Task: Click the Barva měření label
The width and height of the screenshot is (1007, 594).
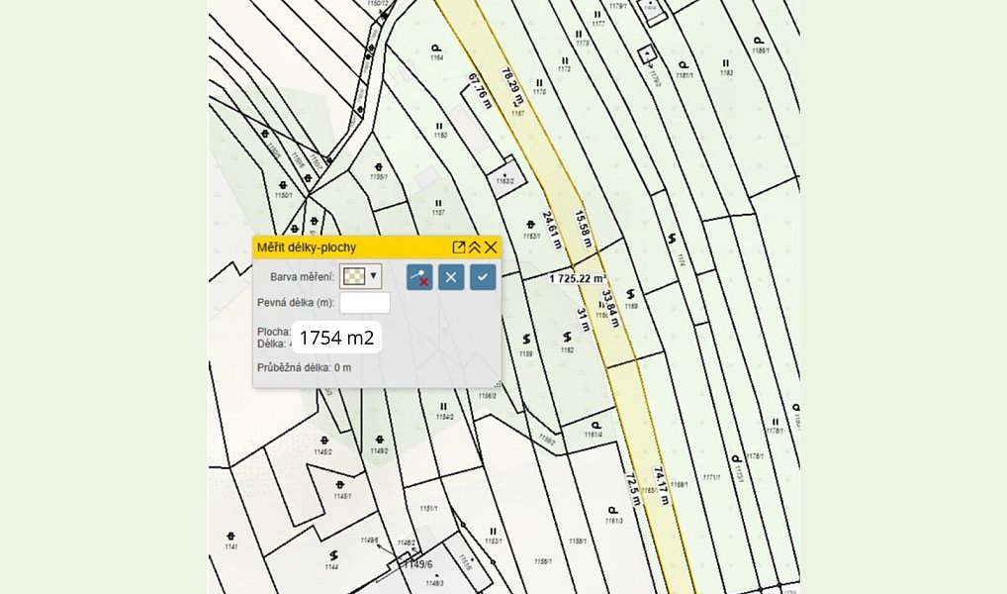Action: pos(302,277)
